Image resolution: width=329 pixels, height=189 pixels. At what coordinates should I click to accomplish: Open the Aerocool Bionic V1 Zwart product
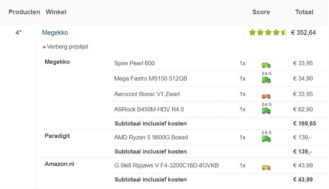click(147, 94)
